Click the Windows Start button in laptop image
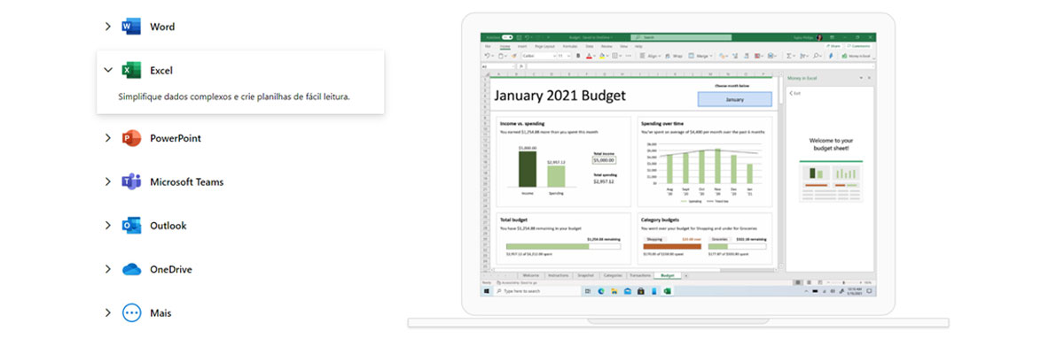 tap(486, 290)
